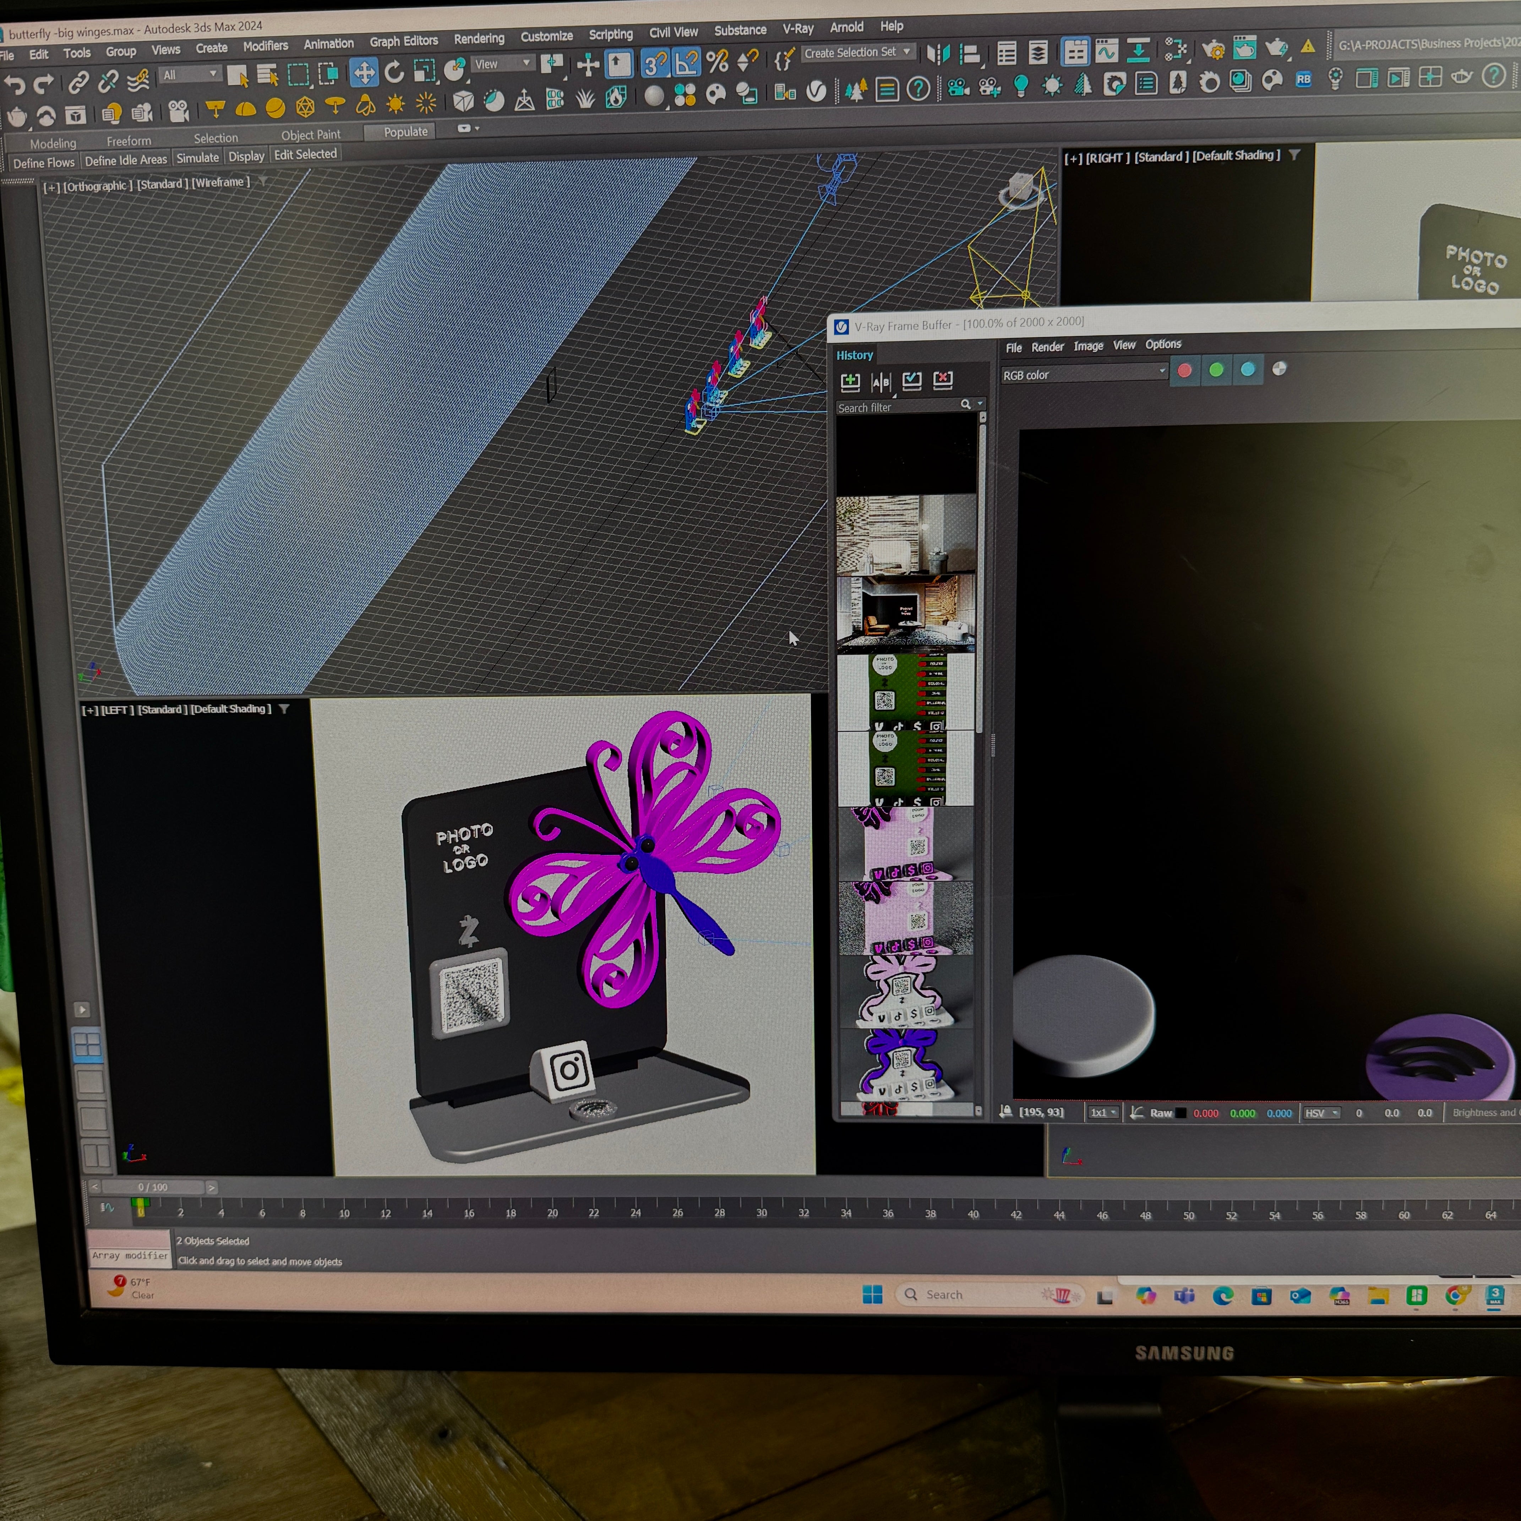Toggle Window/Crossing selection icon
1521x1521 pixels.
coord(329,73)
